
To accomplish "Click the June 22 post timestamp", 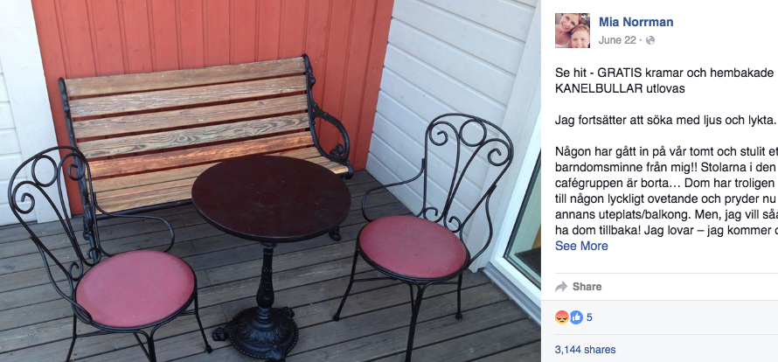I will [x=617, y=40].
